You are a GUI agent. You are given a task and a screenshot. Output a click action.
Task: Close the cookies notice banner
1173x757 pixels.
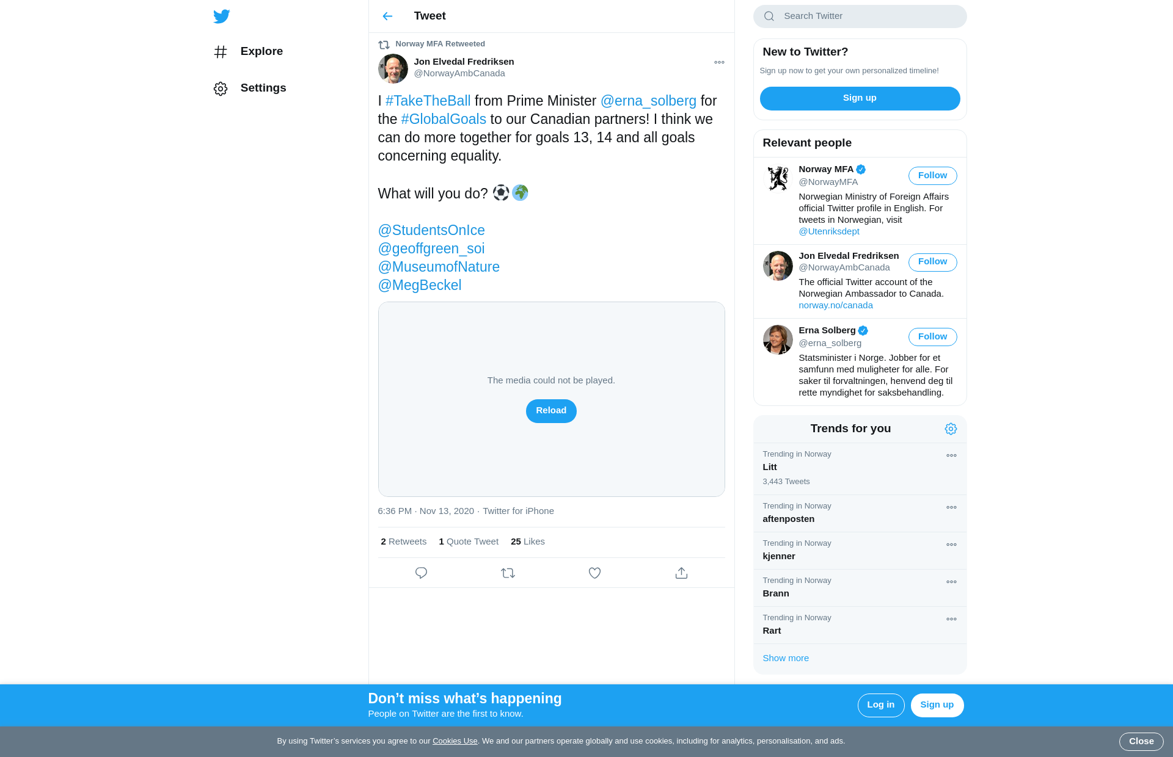[x=1141, y=741]
